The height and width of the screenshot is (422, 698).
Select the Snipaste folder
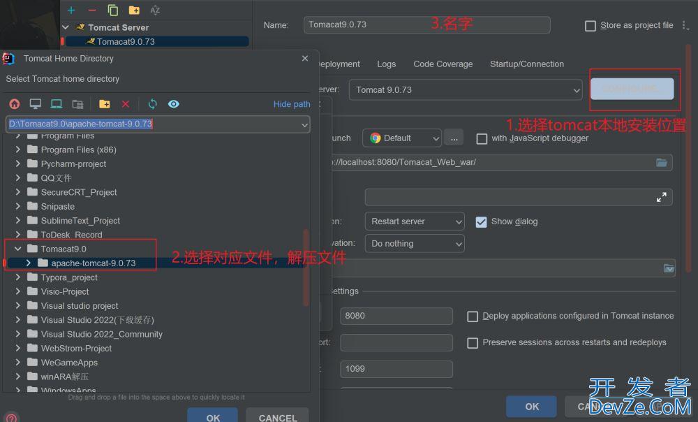[57, 206]
